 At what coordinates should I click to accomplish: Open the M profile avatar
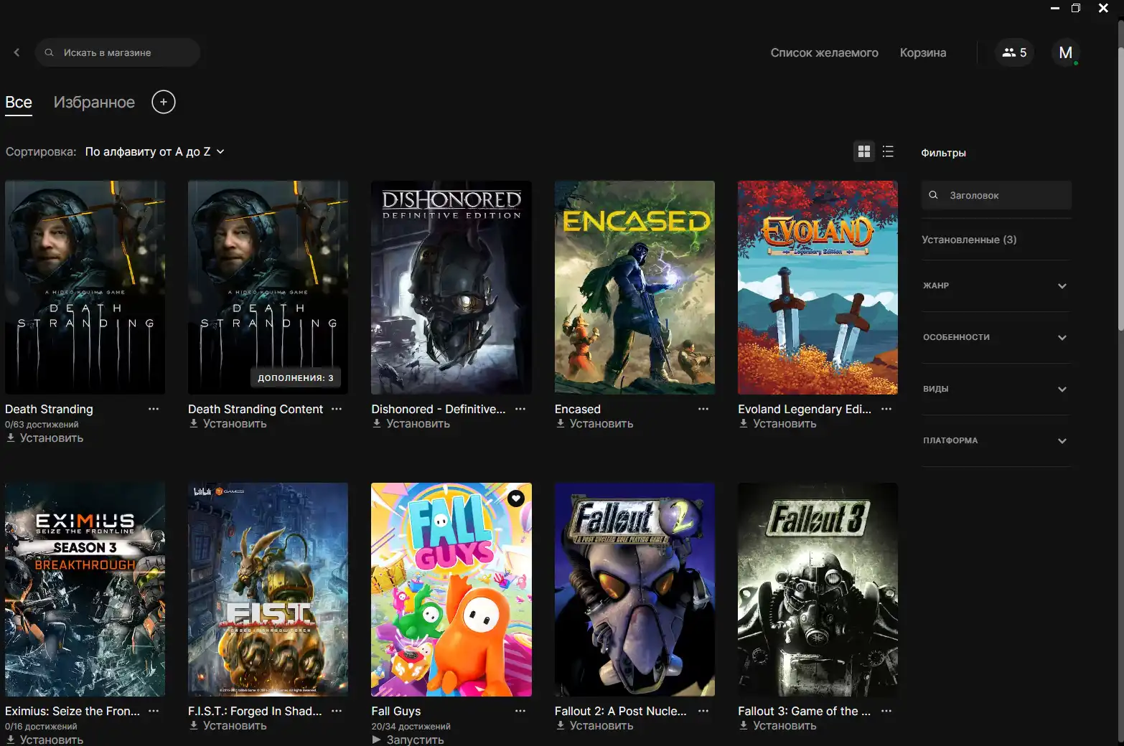[x=1066, y=52]
